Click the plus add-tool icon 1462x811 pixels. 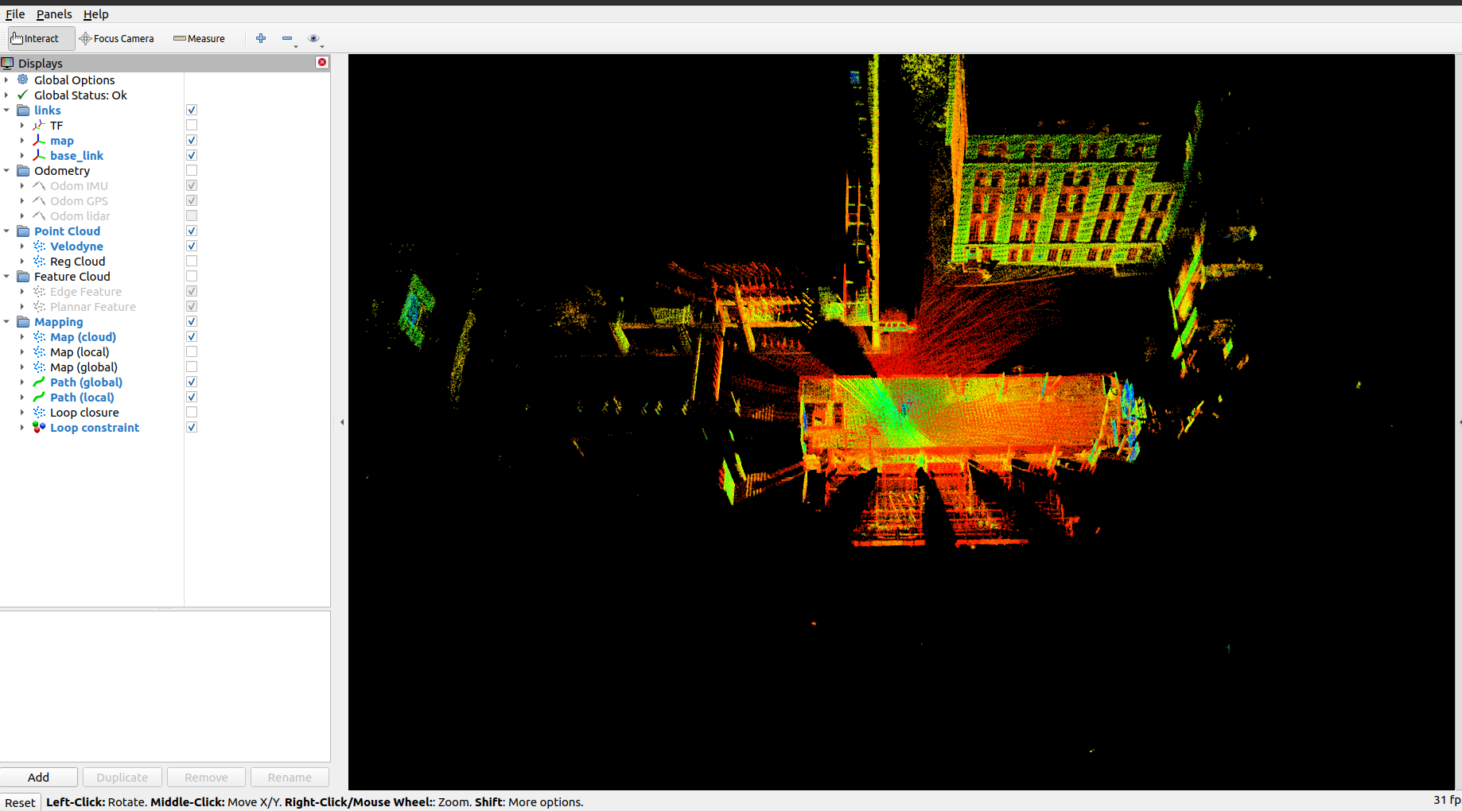[261, 38]
